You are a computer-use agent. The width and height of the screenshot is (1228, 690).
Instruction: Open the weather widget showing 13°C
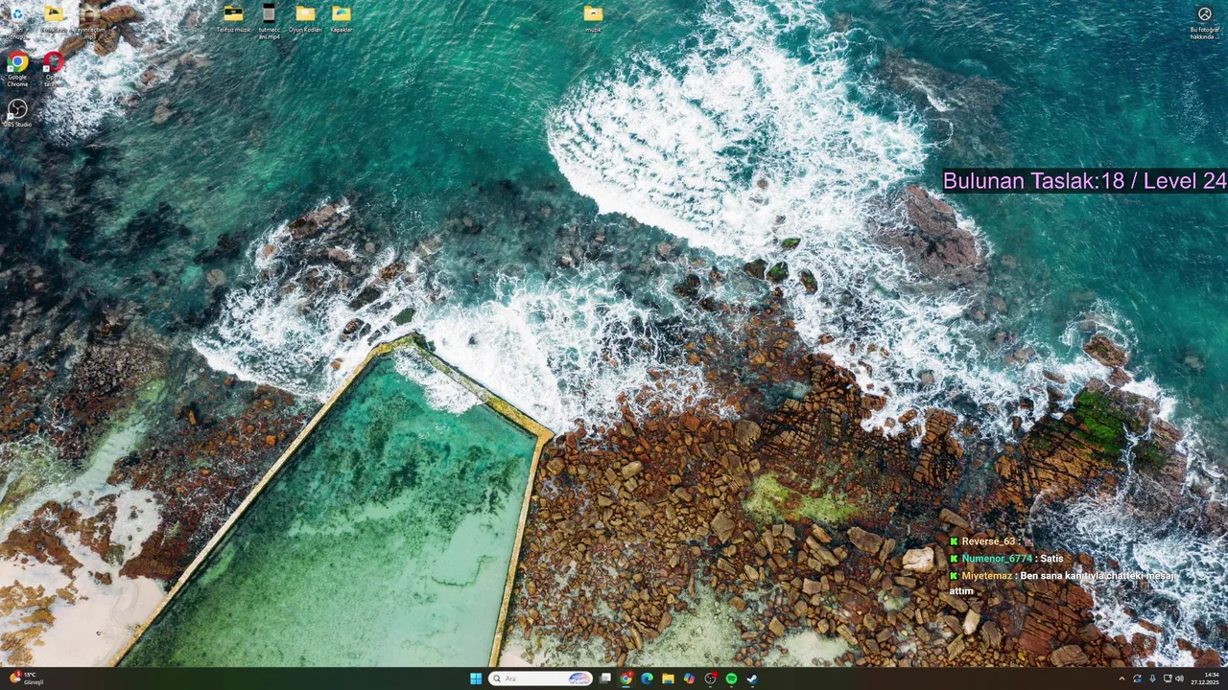coord(26,678)
